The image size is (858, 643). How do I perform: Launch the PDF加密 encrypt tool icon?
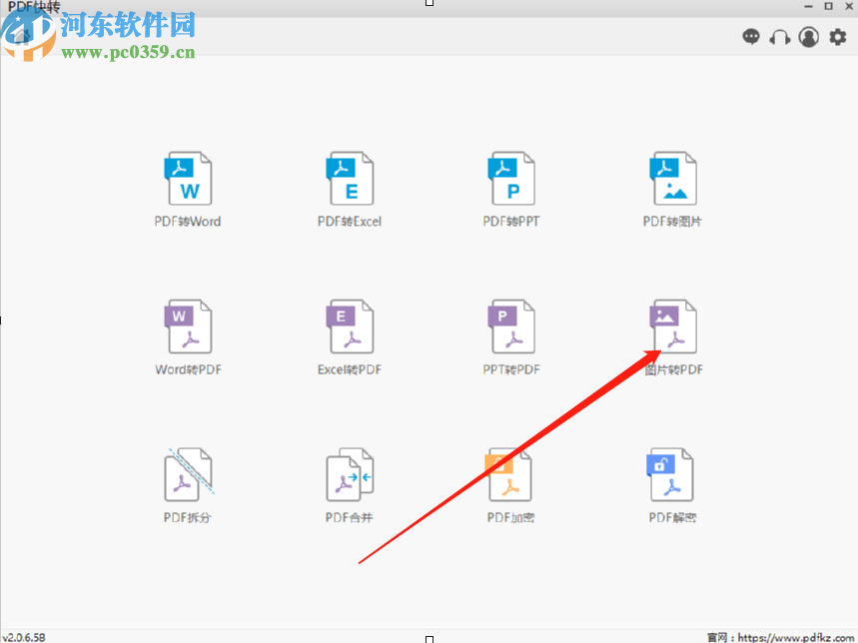(507, 474)
